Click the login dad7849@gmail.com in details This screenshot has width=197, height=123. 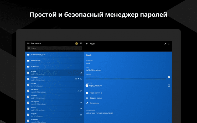click(x=93, y=70)
